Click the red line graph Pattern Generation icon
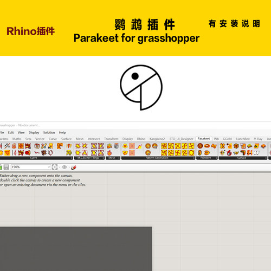Image resolution: width=271 pixels, height=271 pixels. click(139, 146)
